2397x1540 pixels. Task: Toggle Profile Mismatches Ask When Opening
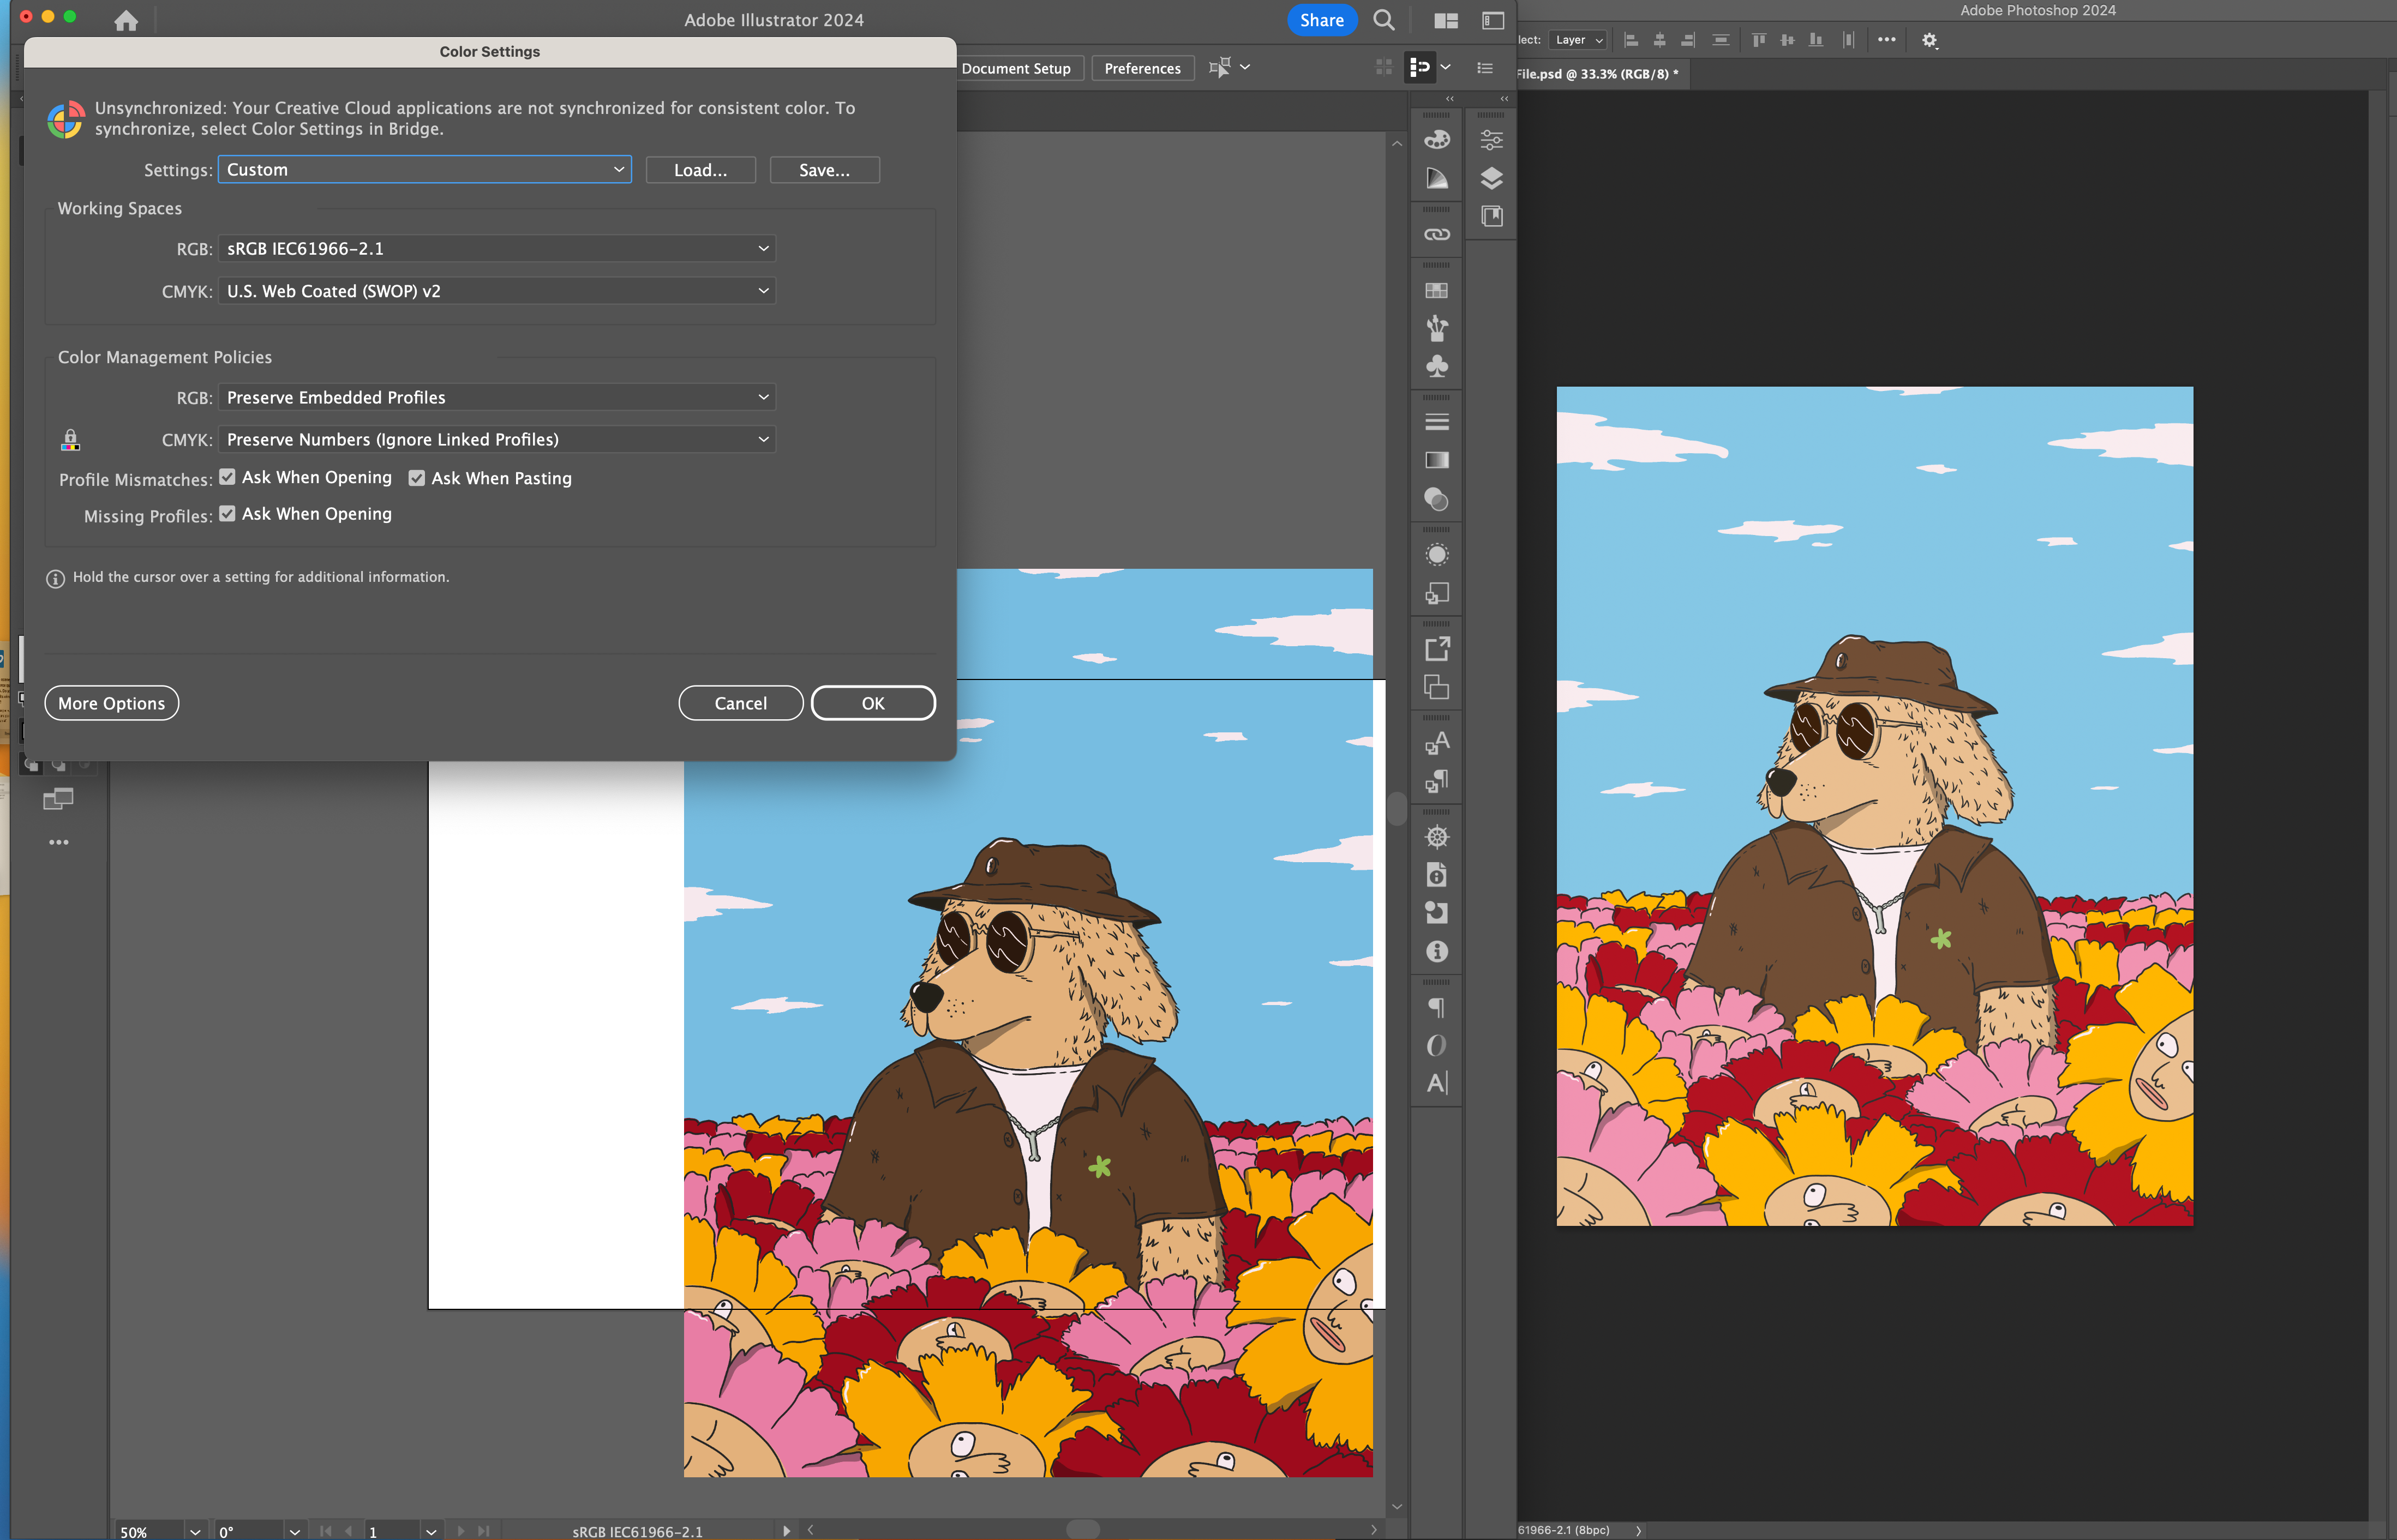(x=228, y=477)
